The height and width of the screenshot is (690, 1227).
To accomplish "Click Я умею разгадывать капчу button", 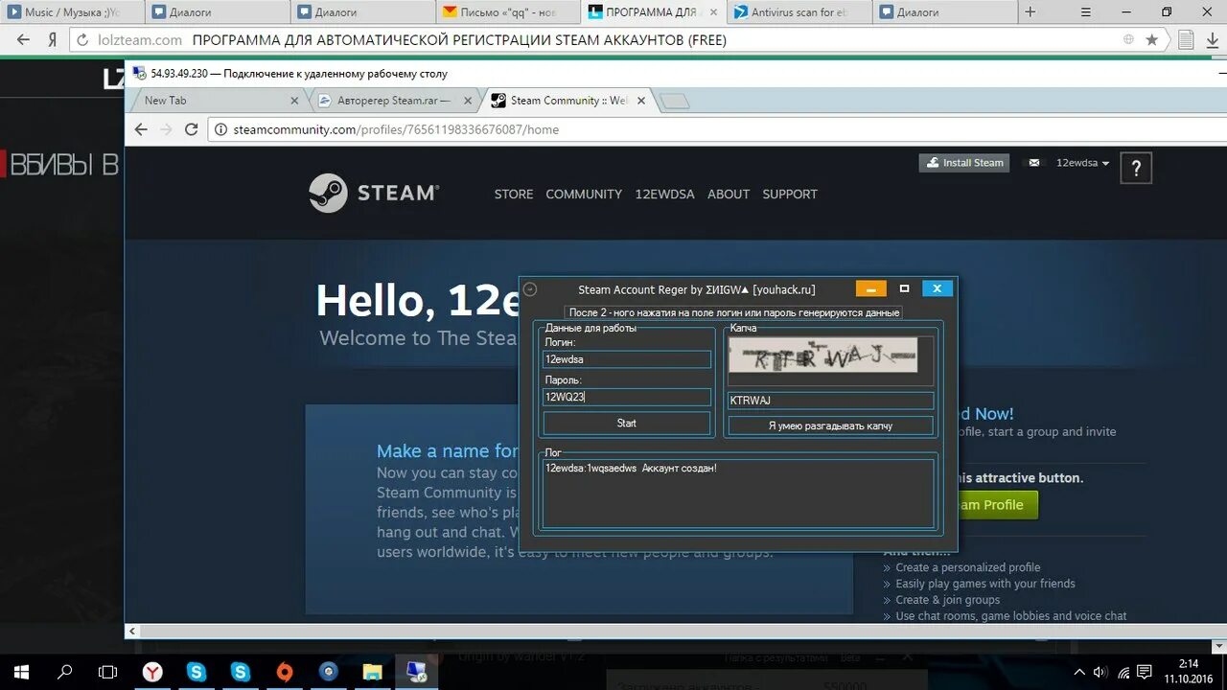I will pos(830,425).
